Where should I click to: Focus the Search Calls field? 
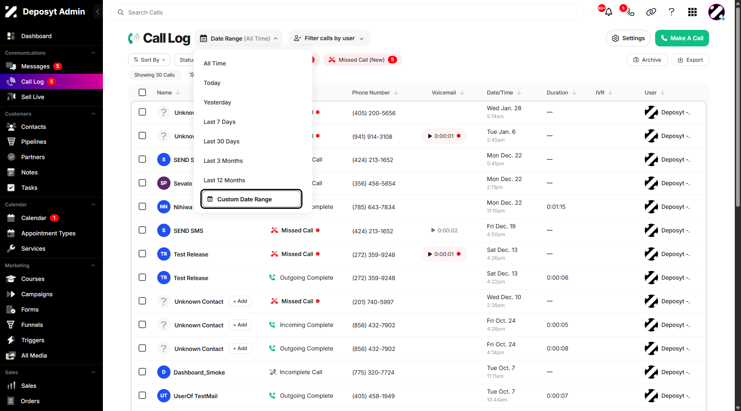(347, 12)
